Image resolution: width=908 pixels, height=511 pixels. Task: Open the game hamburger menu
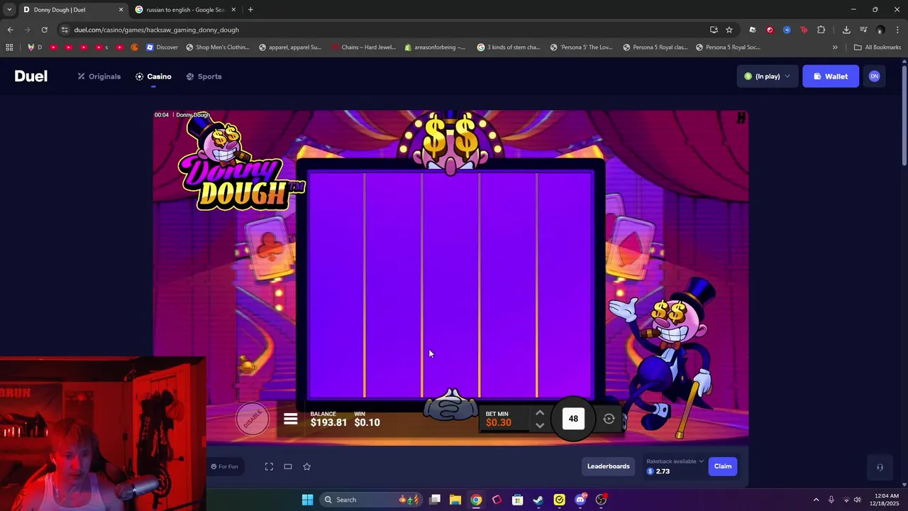coord(291,419)
